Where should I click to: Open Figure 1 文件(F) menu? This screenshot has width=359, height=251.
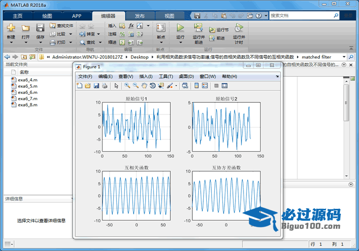[x=85, y=76]
